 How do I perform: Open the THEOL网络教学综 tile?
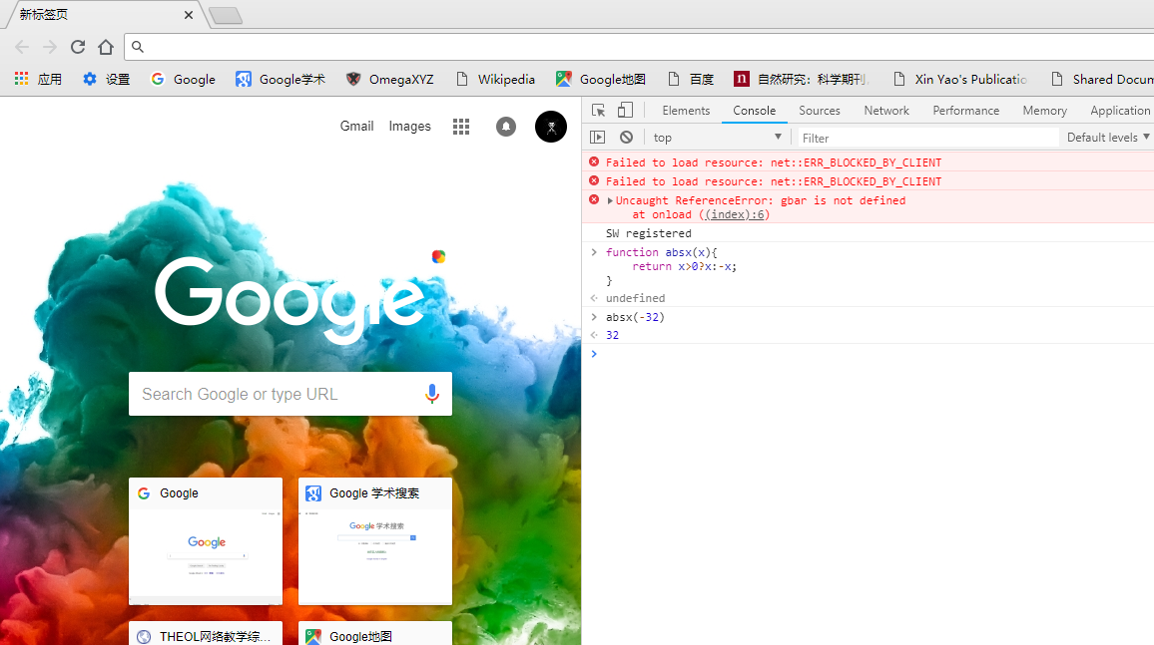[x=206, y=633]
